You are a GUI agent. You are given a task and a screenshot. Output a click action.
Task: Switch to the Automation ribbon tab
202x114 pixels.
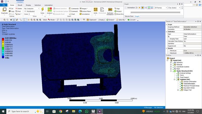[49, 5]
